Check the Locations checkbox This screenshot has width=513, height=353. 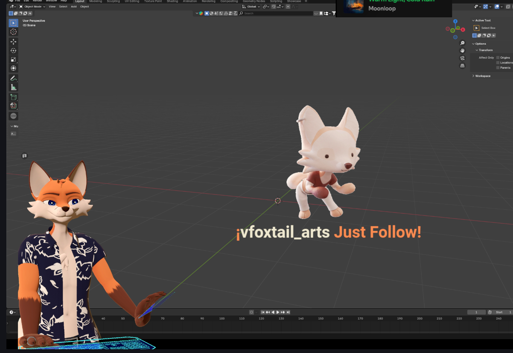point(498,63)
